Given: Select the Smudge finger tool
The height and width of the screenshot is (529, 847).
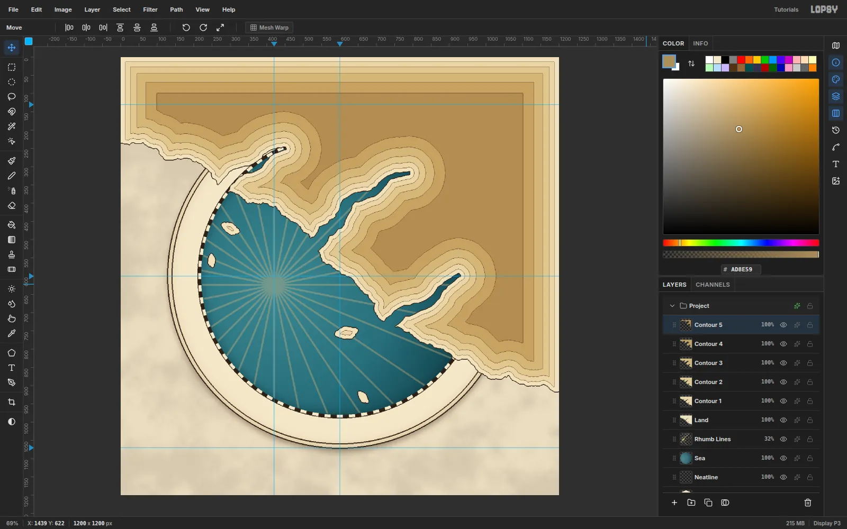Looking at the screenshot, I should click(12, 318).
